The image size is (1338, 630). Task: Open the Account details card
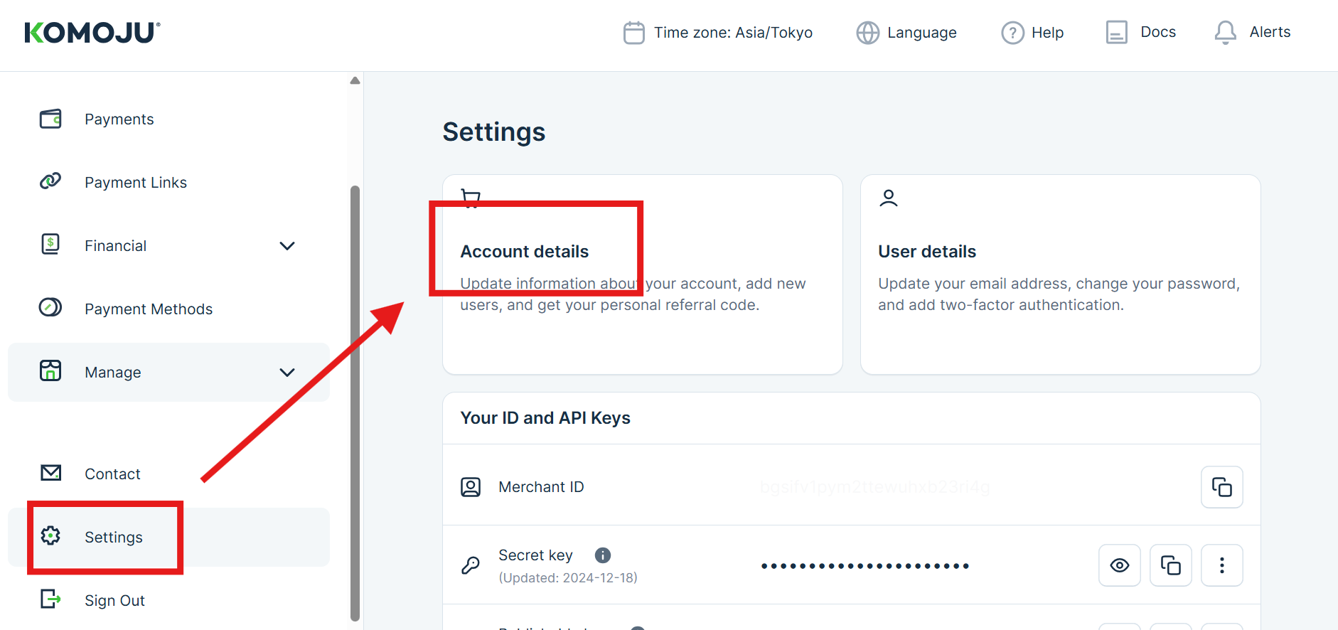[642, 274]
